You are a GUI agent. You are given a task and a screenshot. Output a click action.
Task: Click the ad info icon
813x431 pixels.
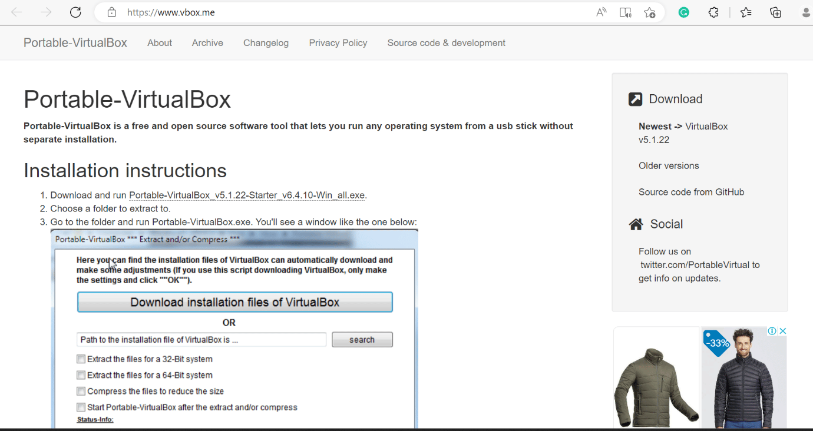772,331
